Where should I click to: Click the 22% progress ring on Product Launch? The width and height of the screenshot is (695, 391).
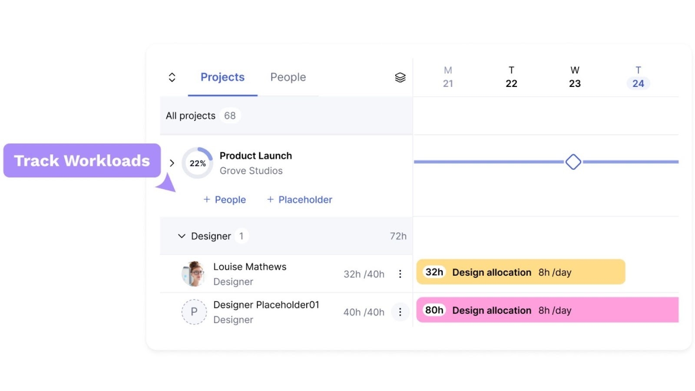197,162
